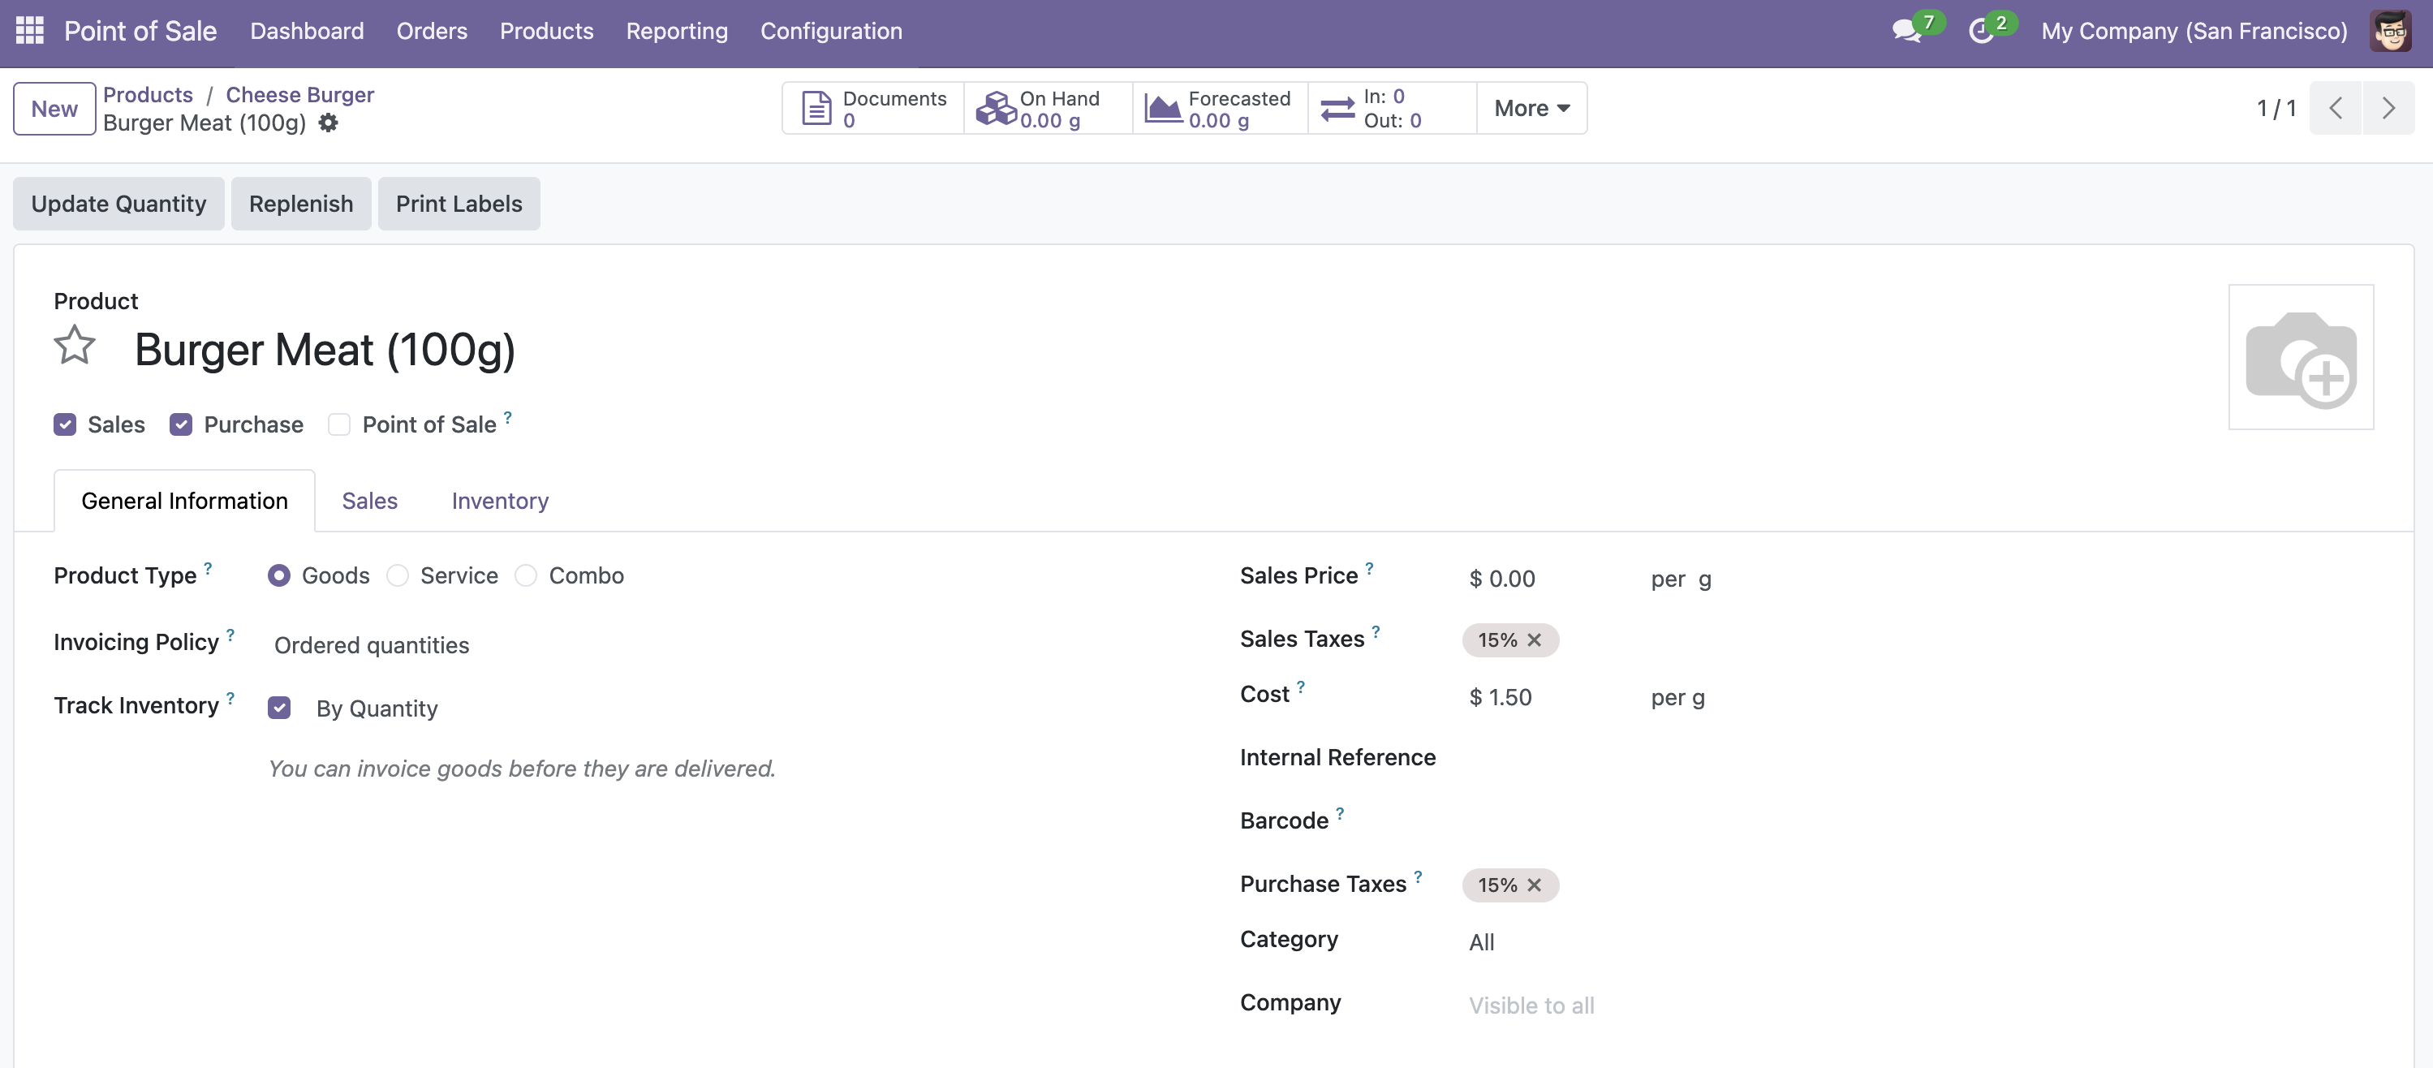Click the user avatar picture
The image size is (2433, 1068).
coord(2391,31)
